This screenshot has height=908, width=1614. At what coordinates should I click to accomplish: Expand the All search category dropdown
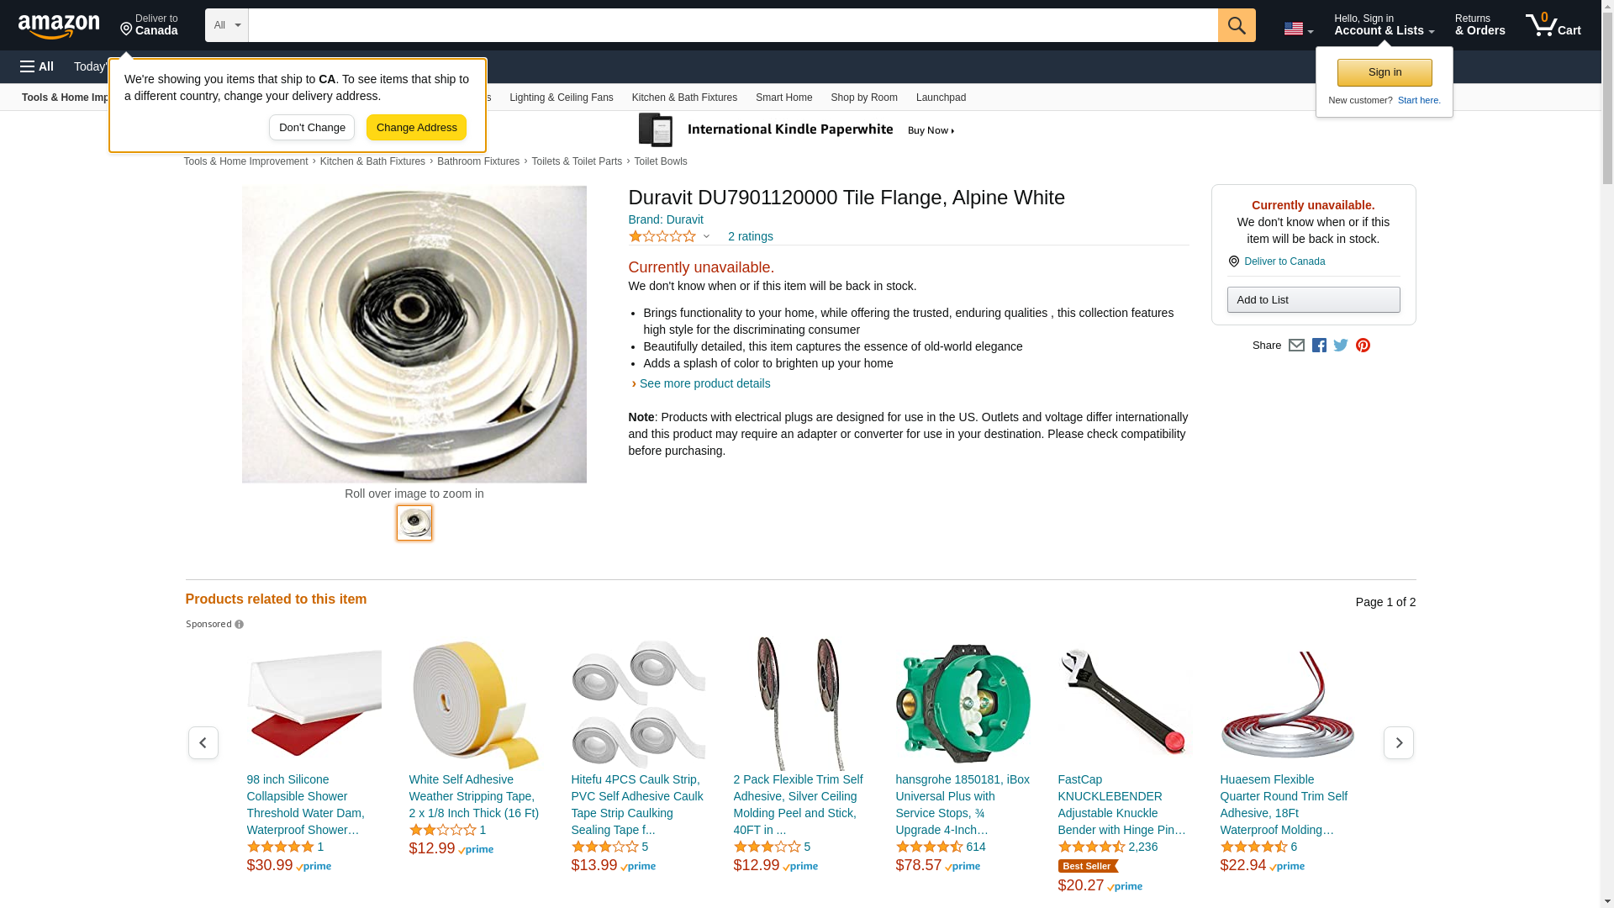[227, 25]
